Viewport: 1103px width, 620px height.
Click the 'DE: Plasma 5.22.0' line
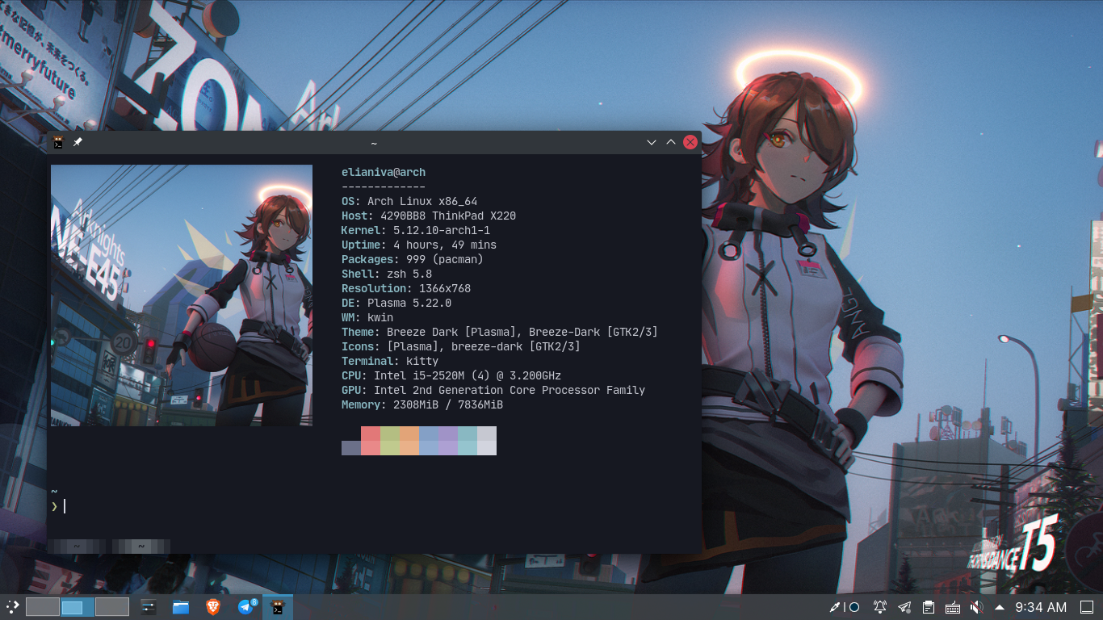(x=396, y=303)
